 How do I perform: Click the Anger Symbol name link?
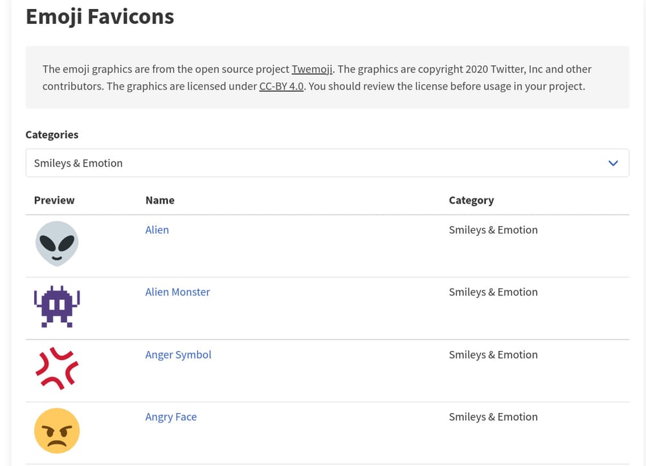[178, 354]
